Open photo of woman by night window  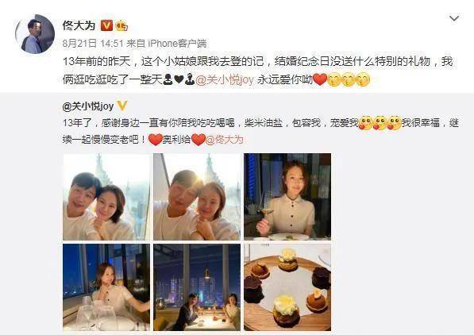coord(106,287)
